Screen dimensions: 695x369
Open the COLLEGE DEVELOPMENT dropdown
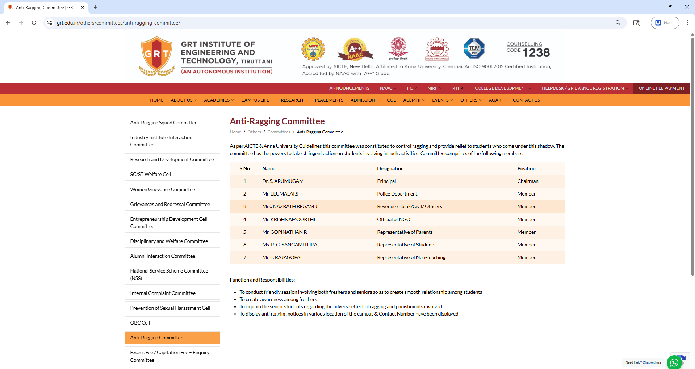click(503, 88)
